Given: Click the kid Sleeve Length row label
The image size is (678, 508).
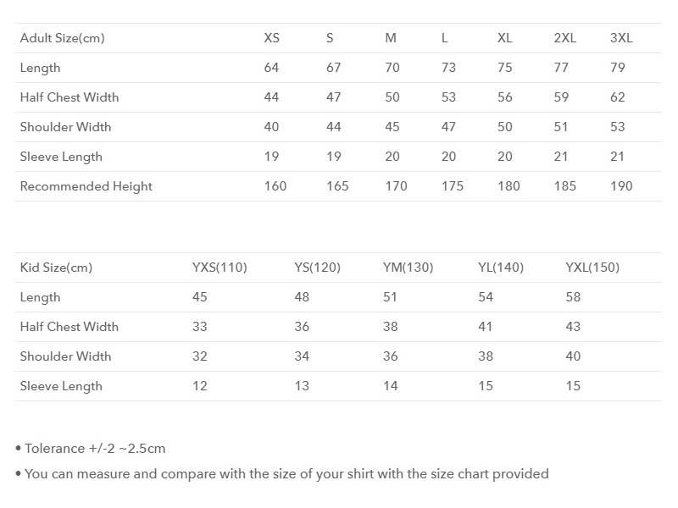Looking at the screenshot, I should pyautogui.click(x=61, y=386).
